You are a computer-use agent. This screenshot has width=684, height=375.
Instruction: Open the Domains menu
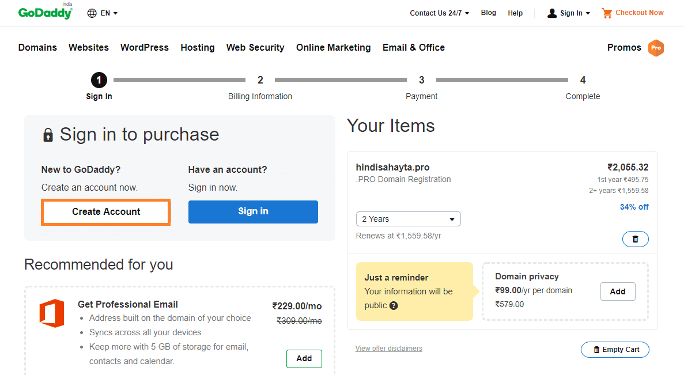click(x=37, y=48)
